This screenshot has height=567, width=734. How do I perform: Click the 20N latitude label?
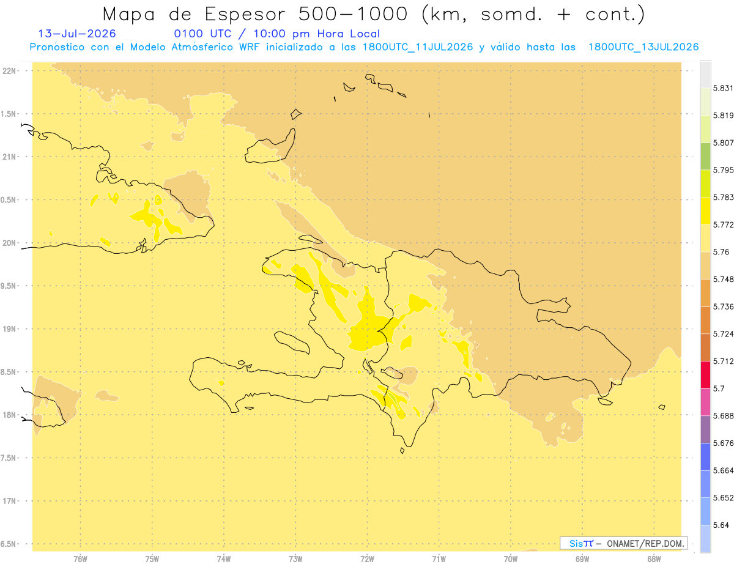(10, 243)
